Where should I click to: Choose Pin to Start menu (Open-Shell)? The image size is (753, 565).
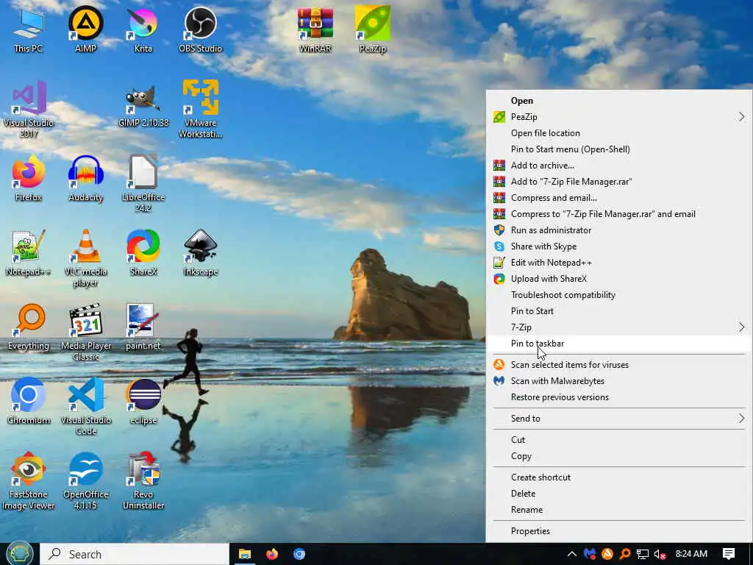619,149
